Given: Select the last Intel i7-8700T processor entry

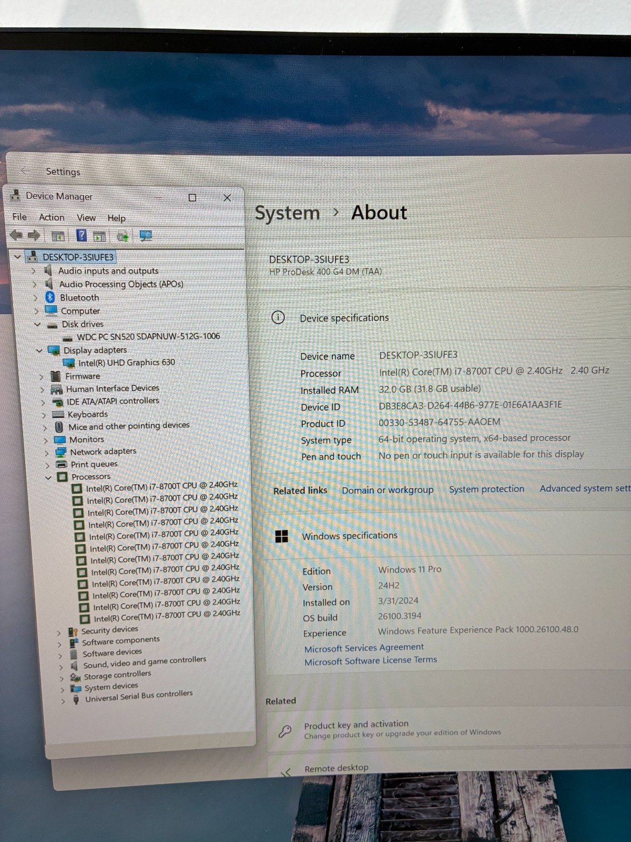Looking at the screenshot, I should (167, 616).
